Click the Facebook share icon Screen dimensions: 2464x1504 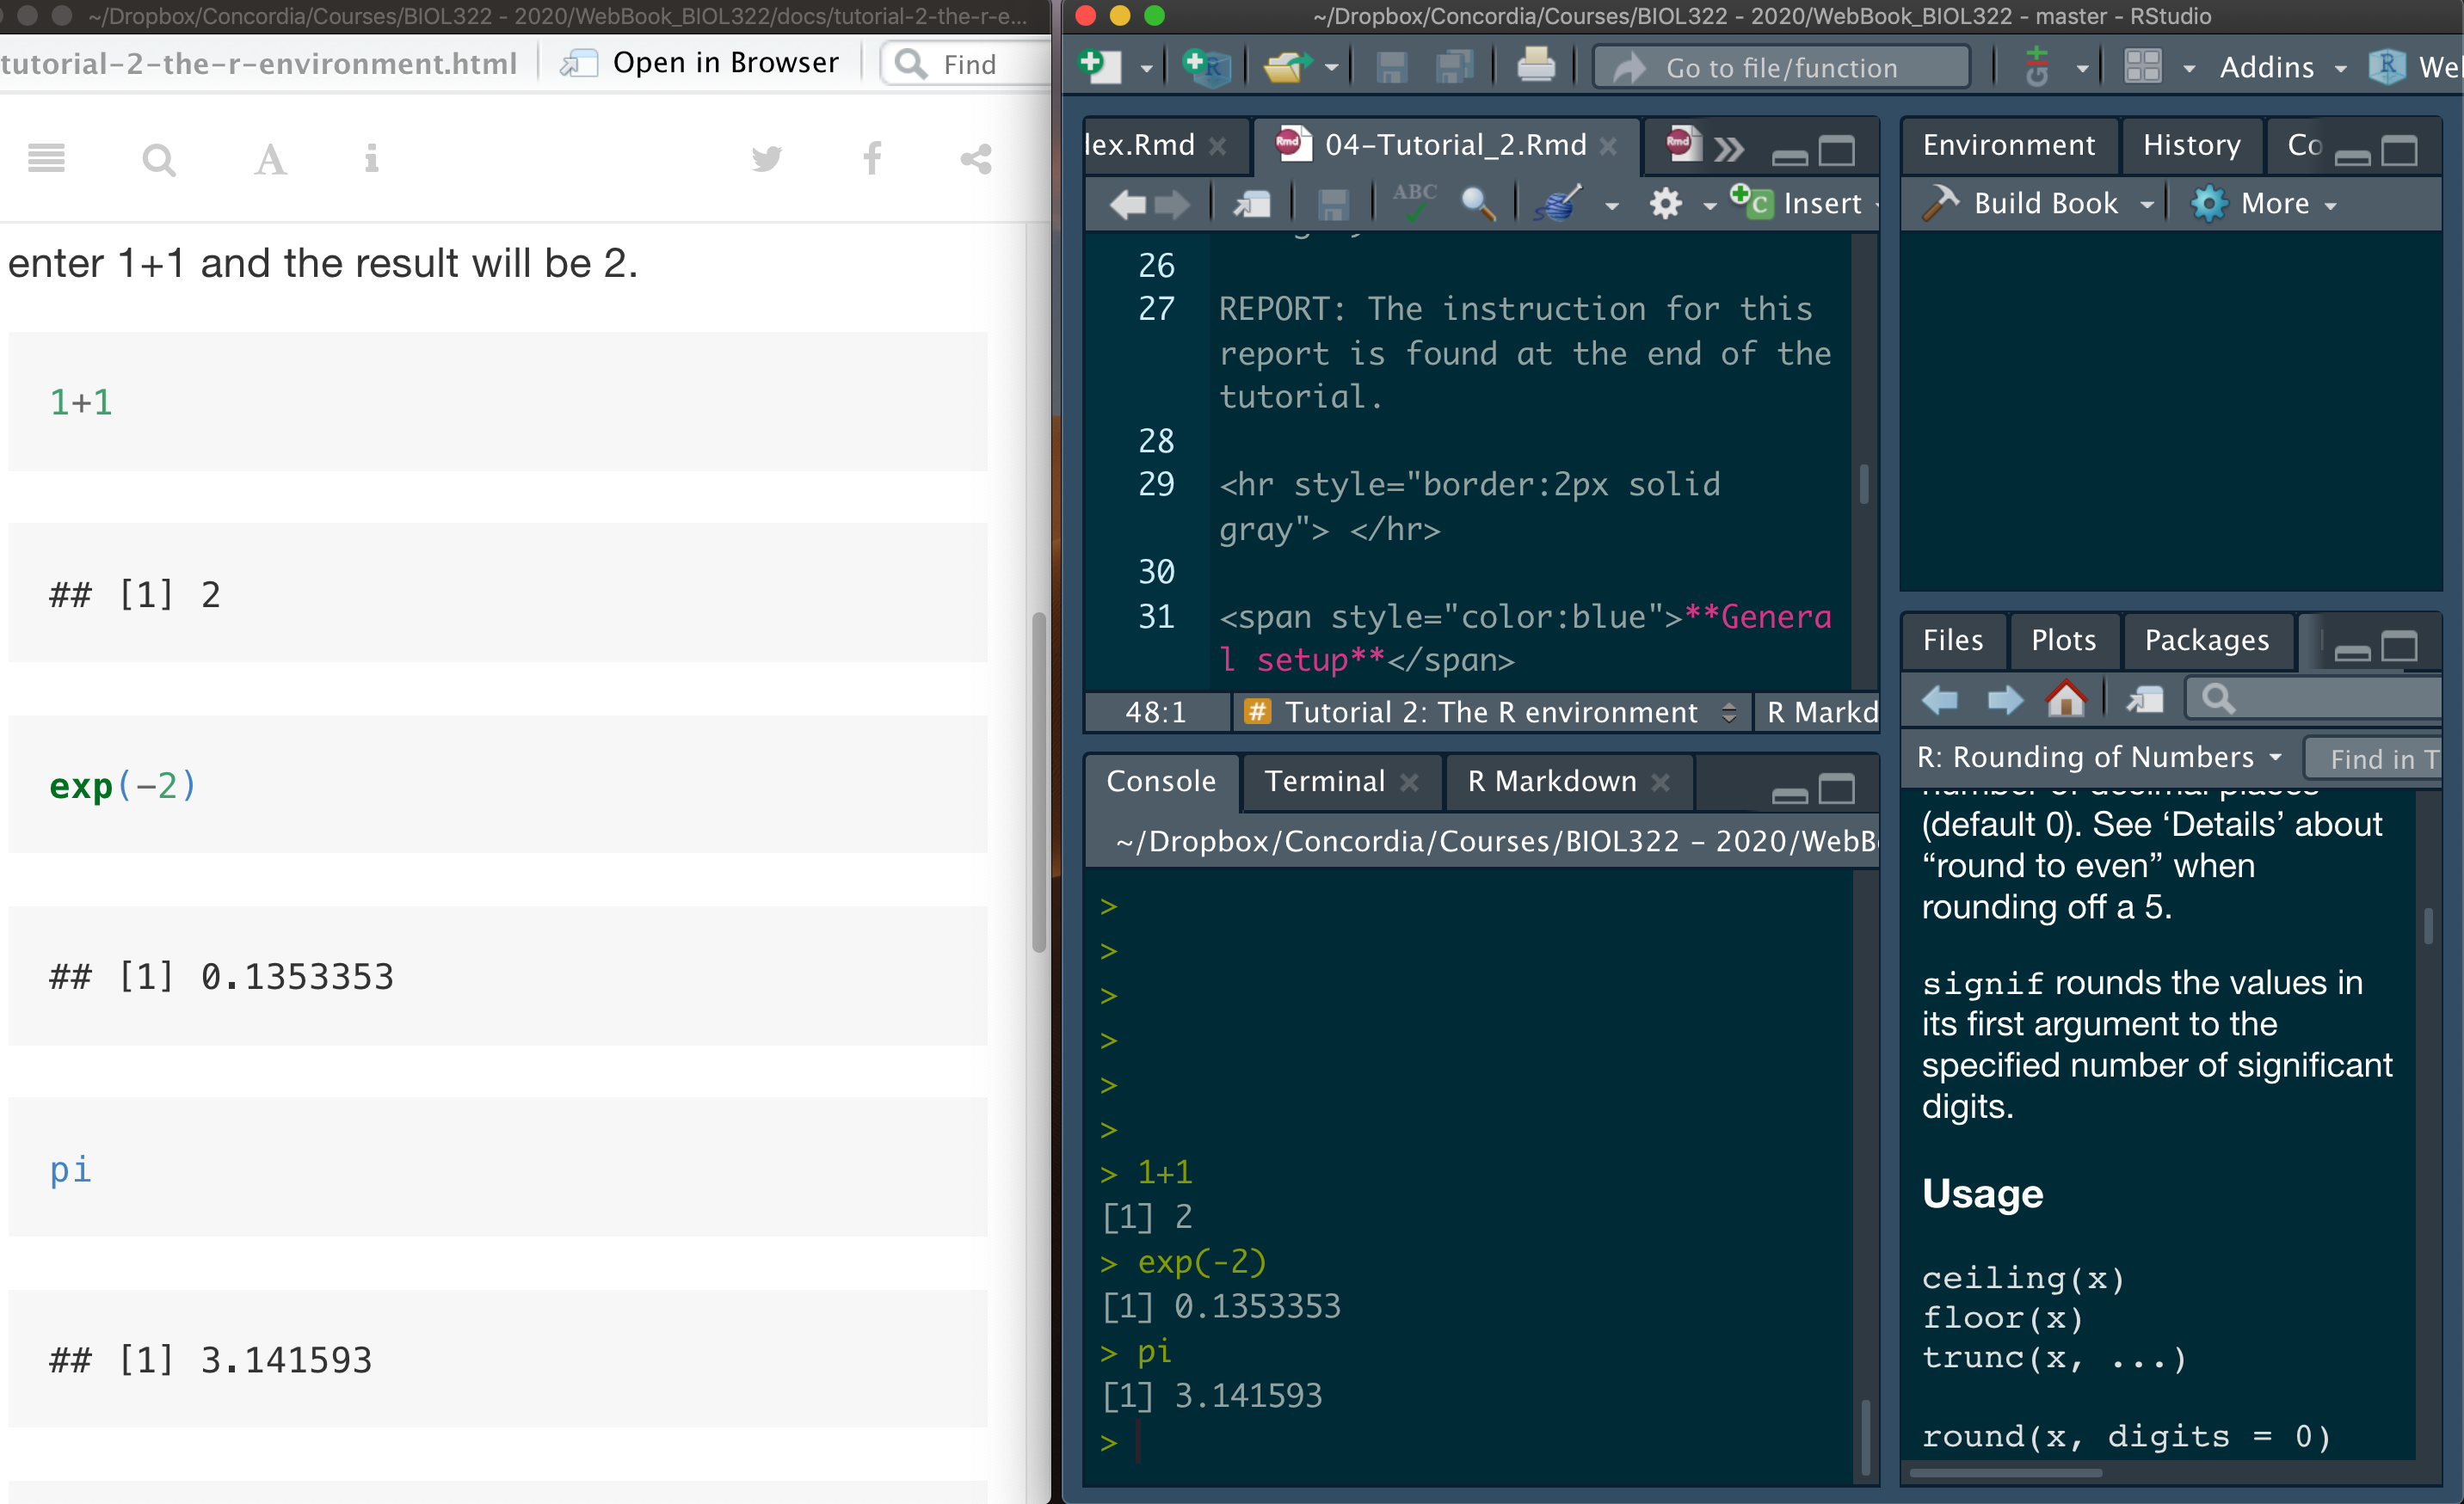click(x=872, y=159)
